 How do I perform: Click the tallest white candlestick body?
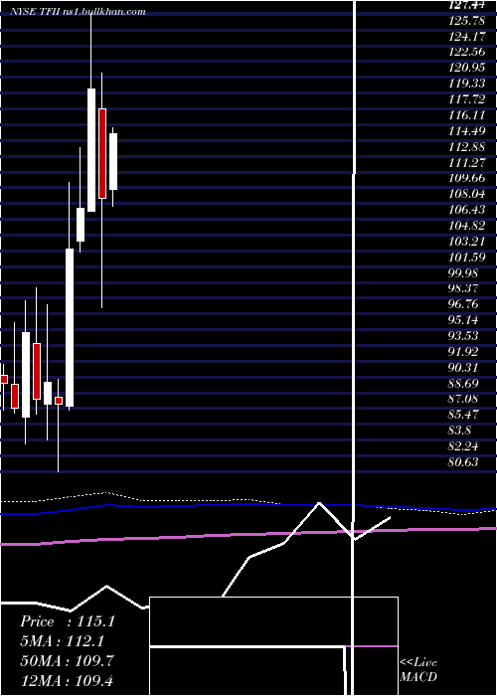[70, 327]
